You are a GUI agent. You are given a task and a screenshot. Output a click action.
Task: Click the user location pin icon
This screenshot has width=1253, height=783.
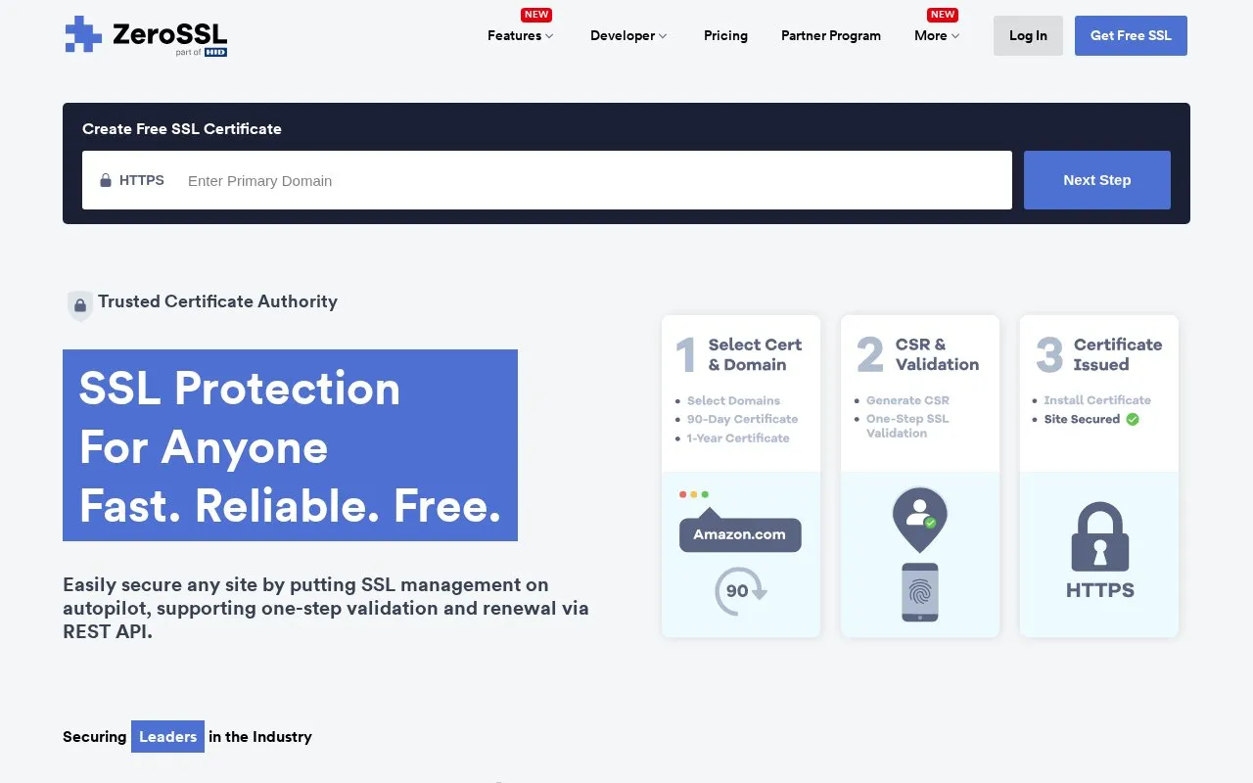coord(920,518)
